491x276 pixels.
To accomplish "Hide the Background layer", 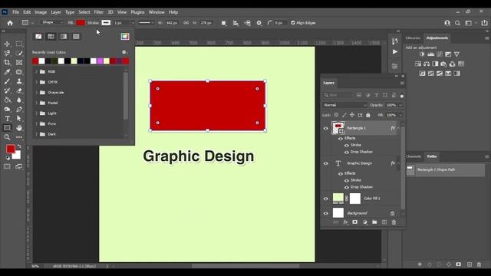I will (x=325, y=213).
